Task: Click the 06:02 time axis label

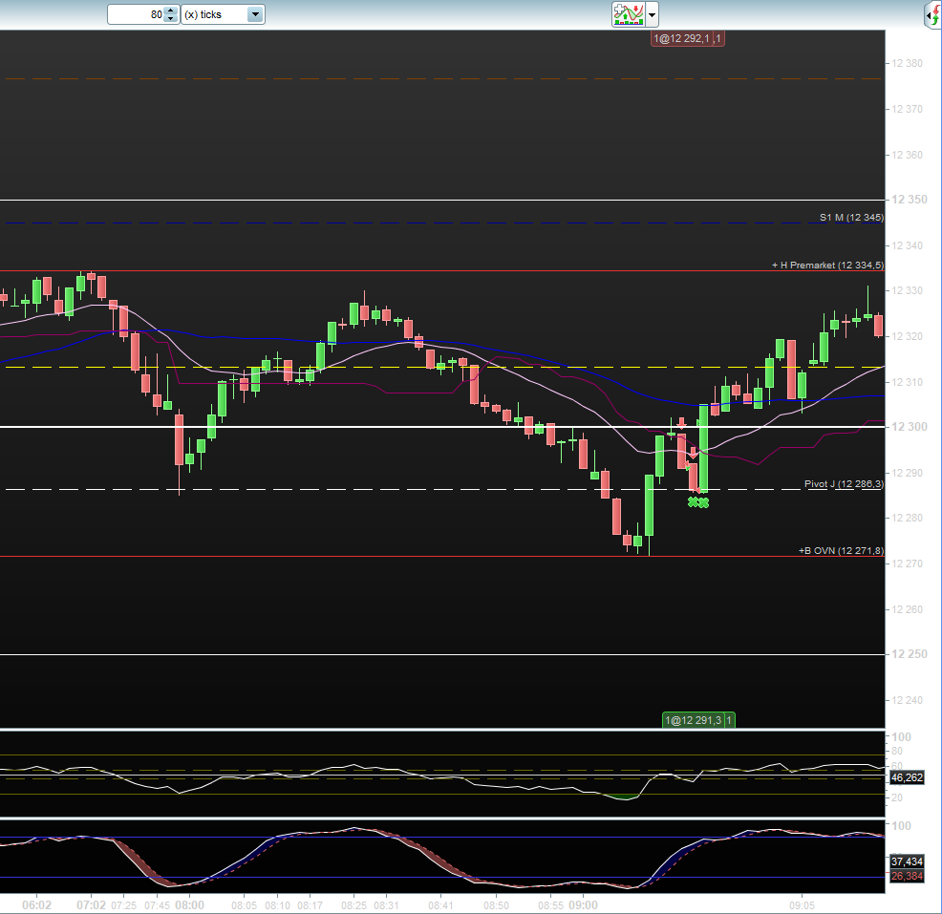Action: tap(36, 905)
